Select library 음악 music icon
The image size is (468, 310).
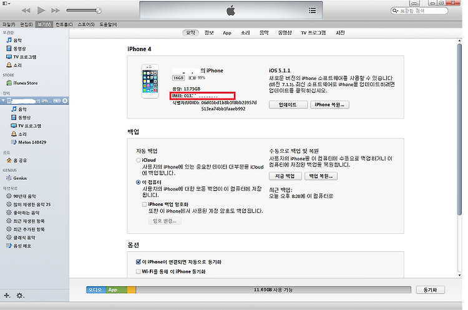coord(9,40)
